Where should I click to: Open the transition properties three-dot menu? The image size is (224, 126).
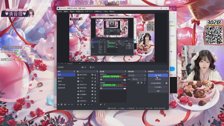pyautogui.click(x=145, y=83)
